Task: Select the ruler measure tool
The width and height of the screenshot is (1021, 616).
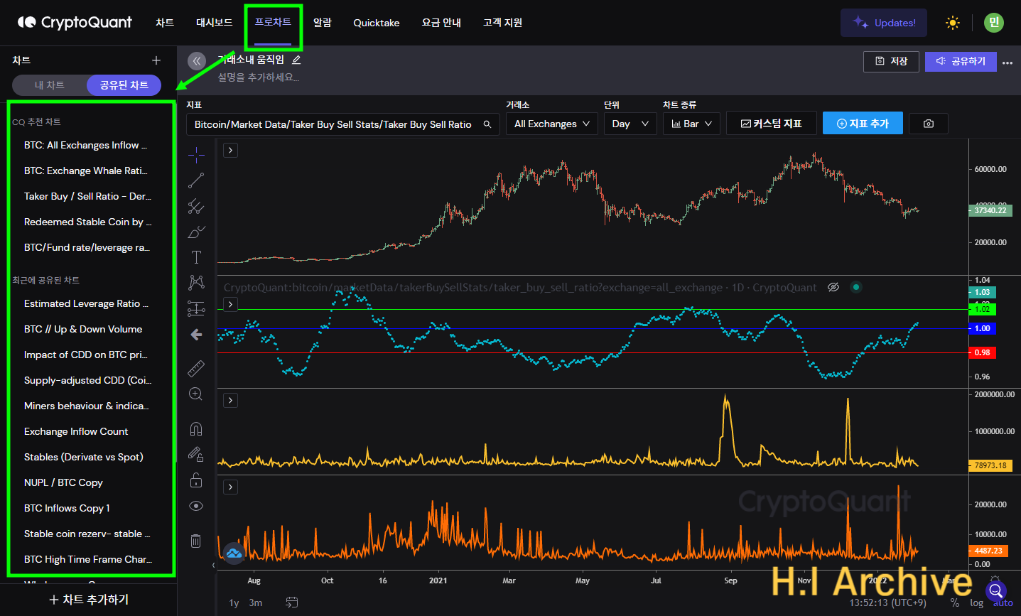Action: (x=196, y=368)
